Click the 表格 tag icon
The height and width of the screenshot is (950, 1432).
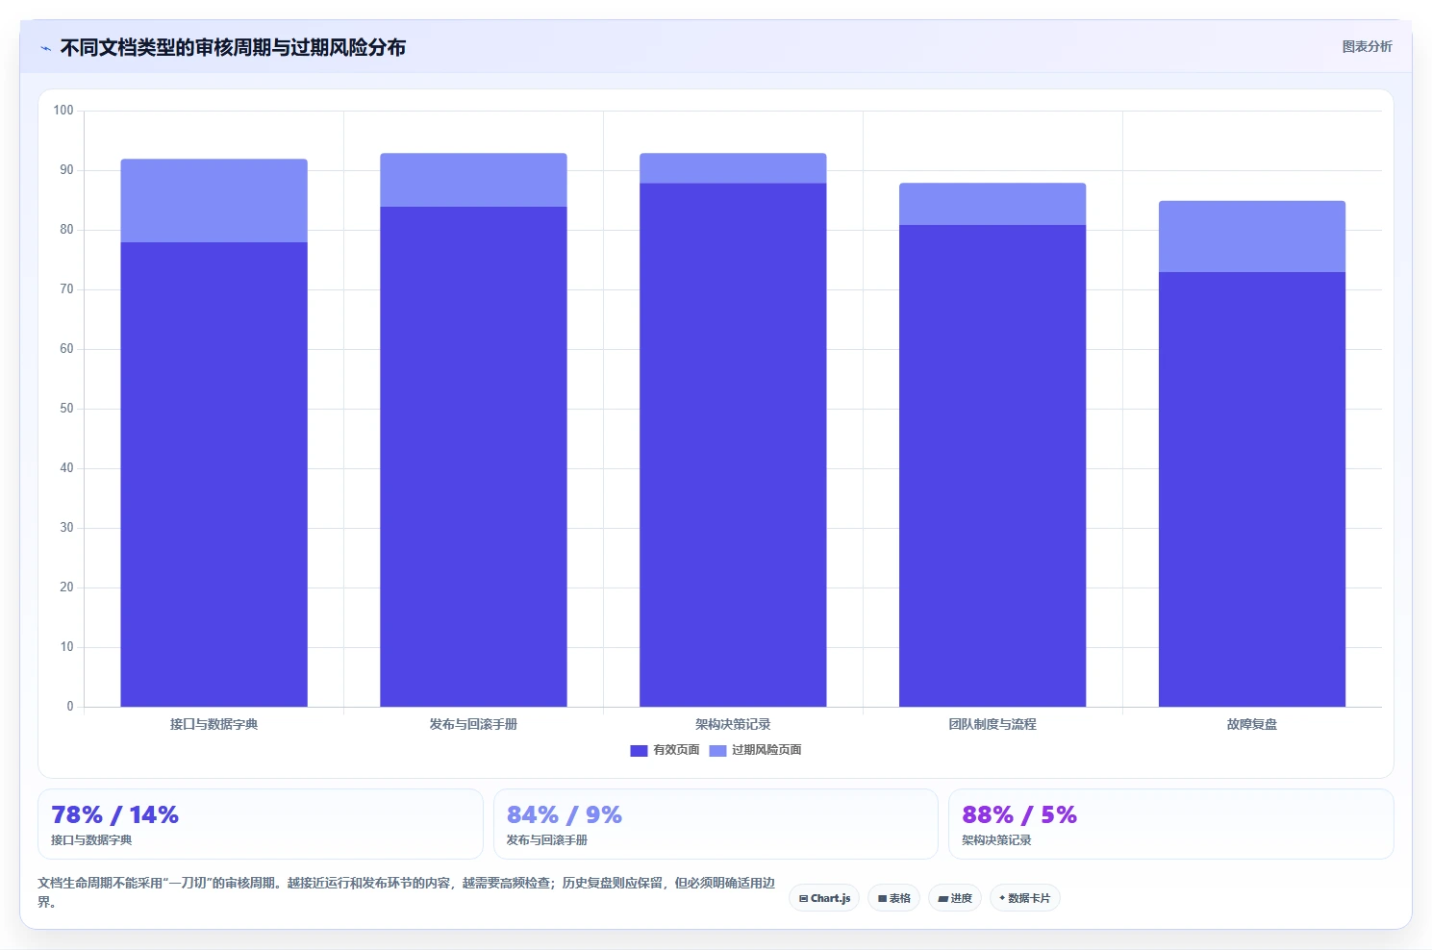coord(882,899)
